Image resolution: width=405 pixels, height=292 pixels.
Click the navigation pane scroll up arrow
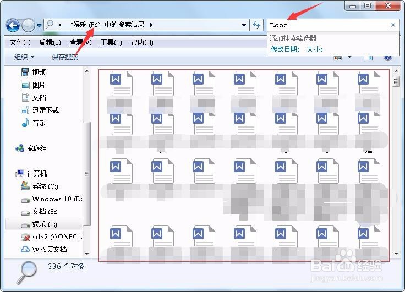87,71
